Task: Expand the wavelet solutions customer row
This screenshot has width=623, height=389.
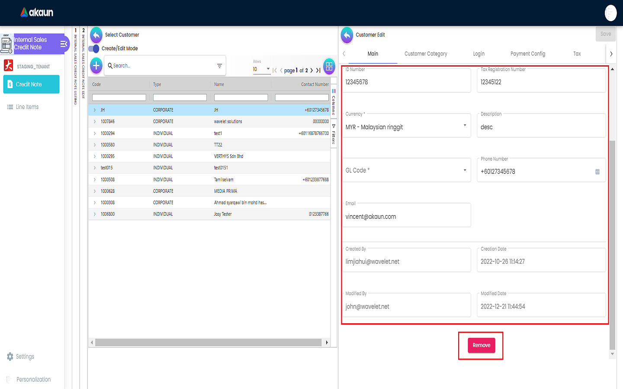Action: tap(95, 122)
